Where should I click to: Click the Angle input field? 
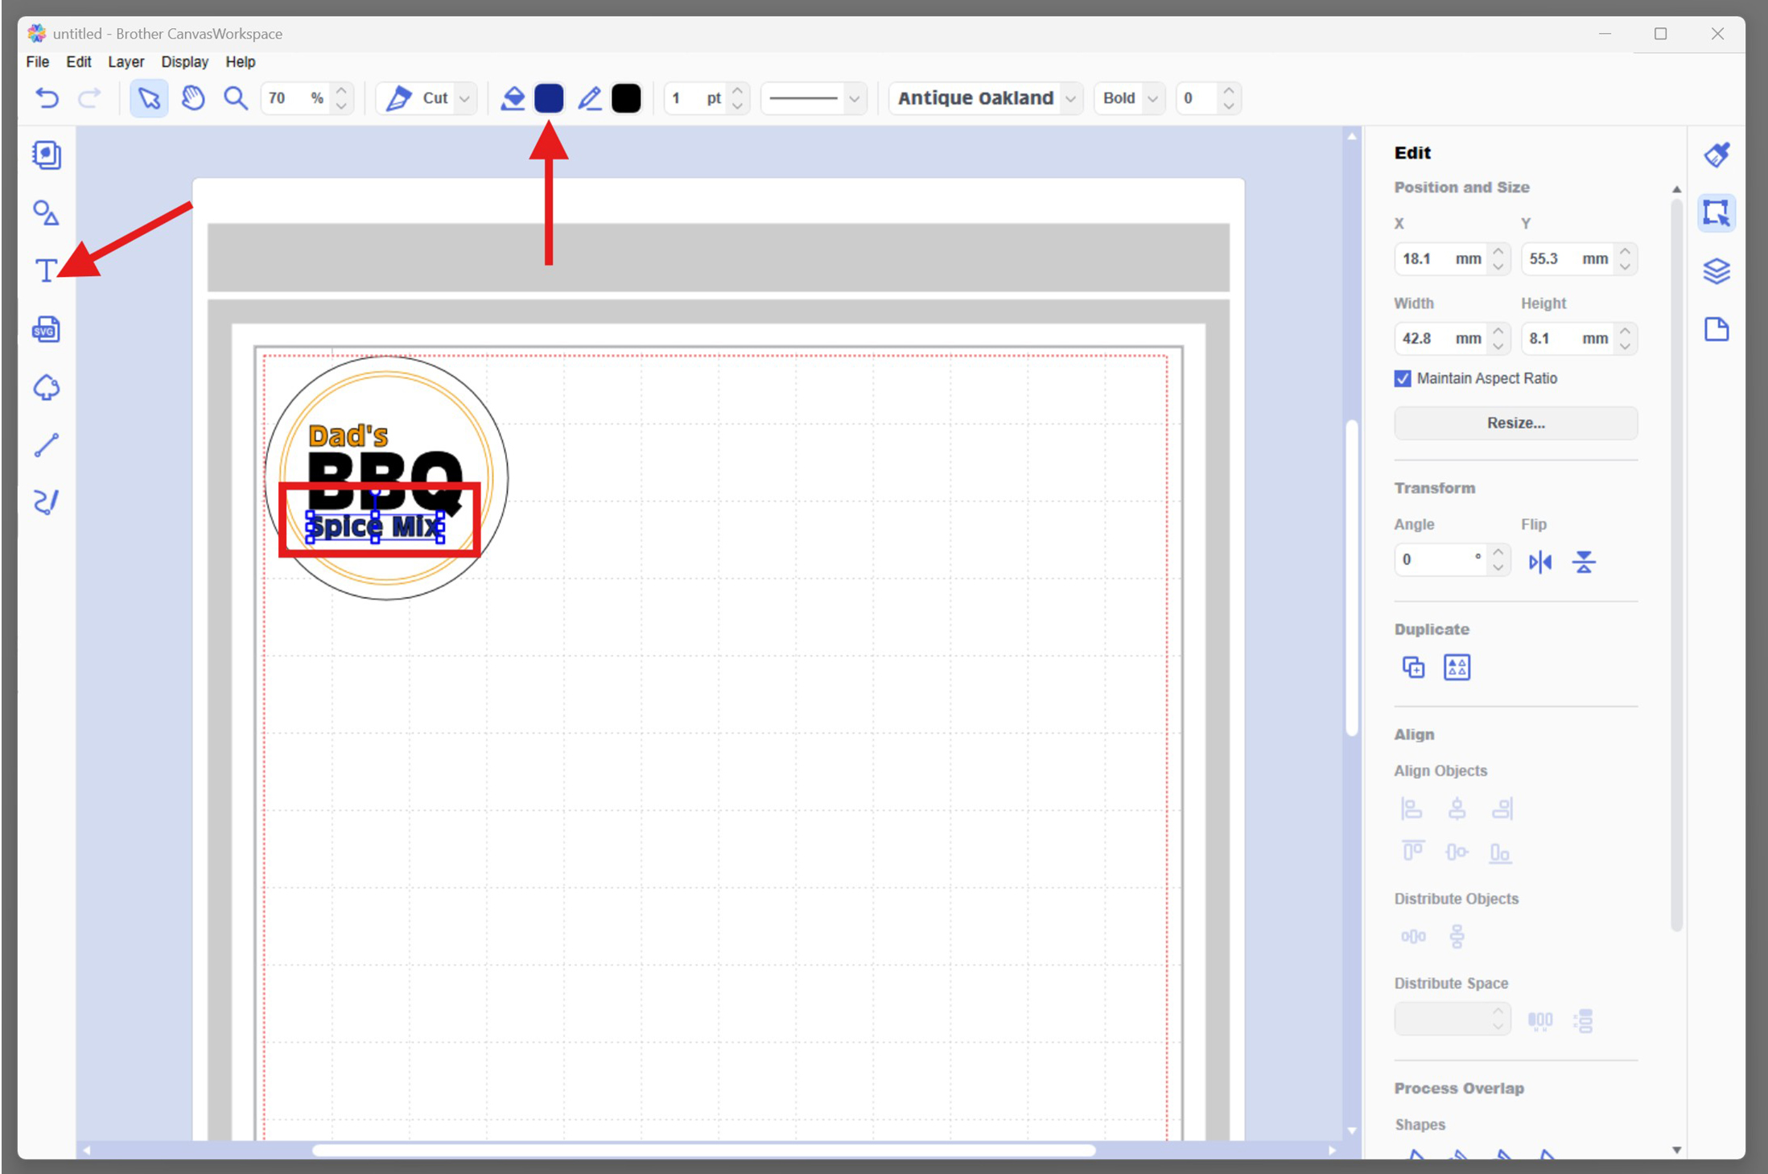[1441, 560]
